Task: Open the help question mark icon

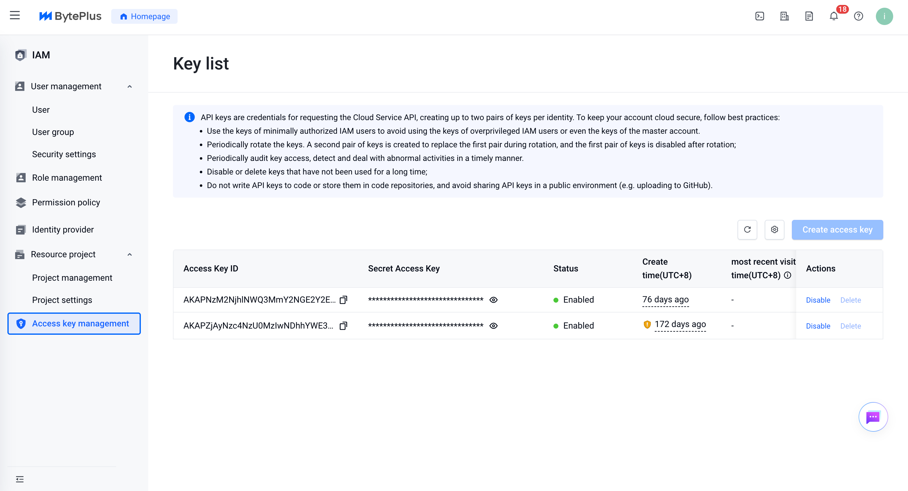Action: [x=858, y=16]
